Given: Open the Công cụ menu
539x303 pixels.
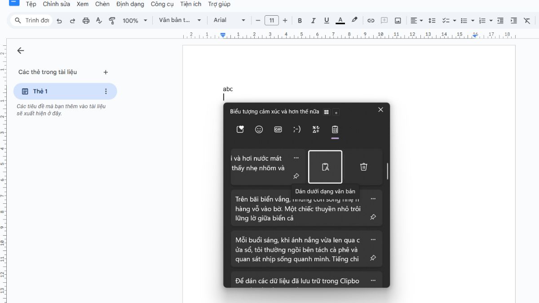Looking at the screenshot, I should (x=162, y=4).
